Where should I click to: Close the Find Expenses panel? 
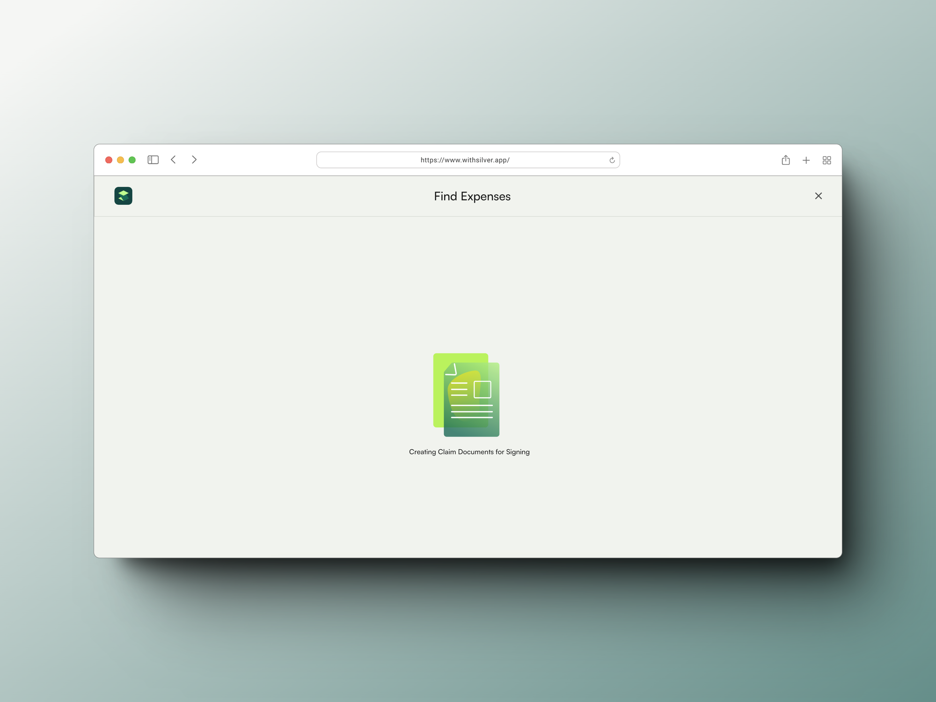pyautogui.click(x=818, y=196)
